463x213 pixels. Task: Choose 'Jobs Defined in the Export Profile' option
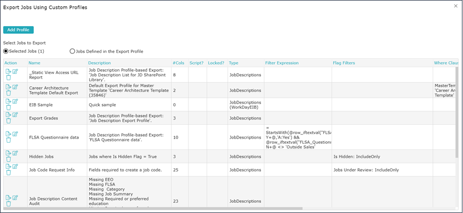(72, 51)
